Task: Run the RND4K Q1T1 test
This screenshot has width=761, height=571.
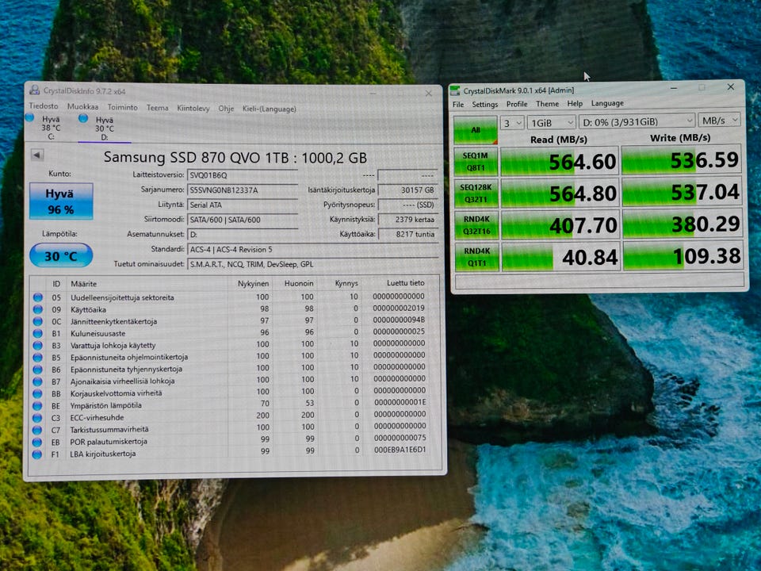Action: coord(477,257)
